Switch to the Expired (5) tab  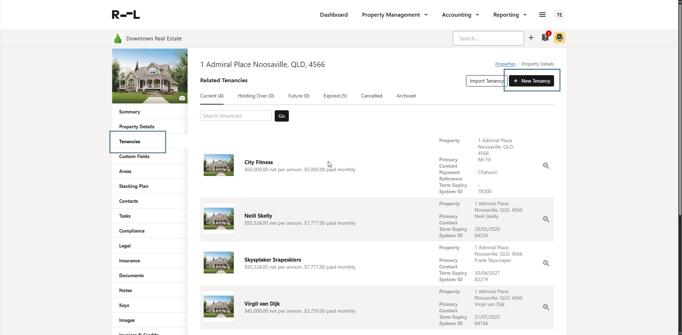335,96
